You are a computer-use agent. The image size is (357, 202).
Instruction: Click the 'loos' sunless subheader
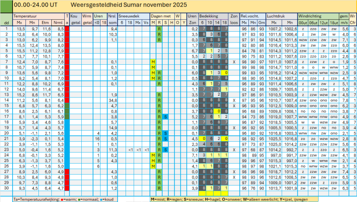pos(234,22)
